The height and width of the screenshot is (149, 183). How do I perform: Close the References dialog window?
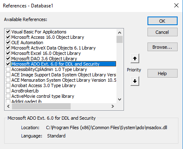click(x=176, y=5)
